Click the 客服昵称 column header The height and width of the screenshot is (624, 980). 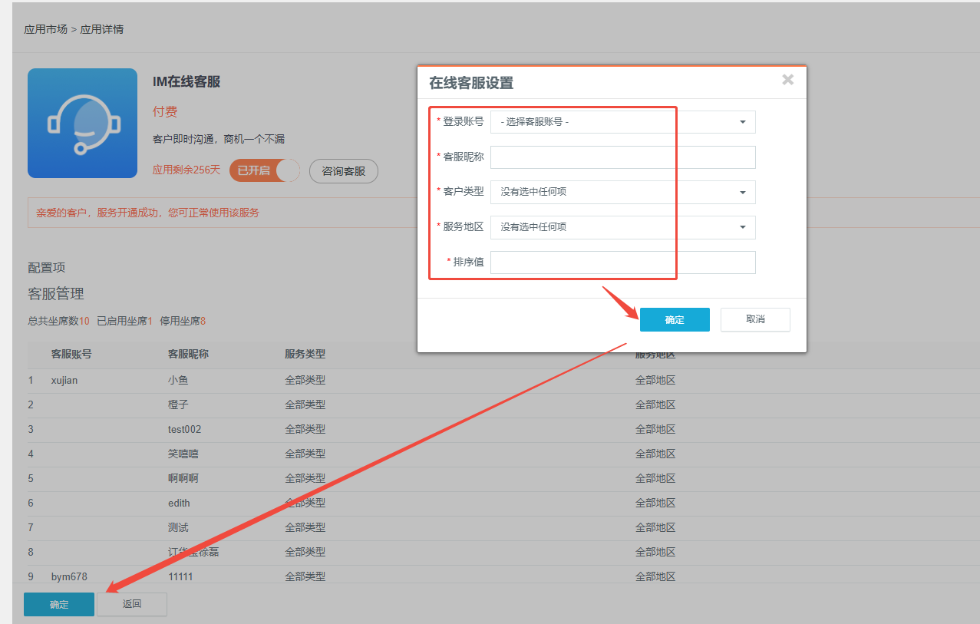tap(189, 354)
